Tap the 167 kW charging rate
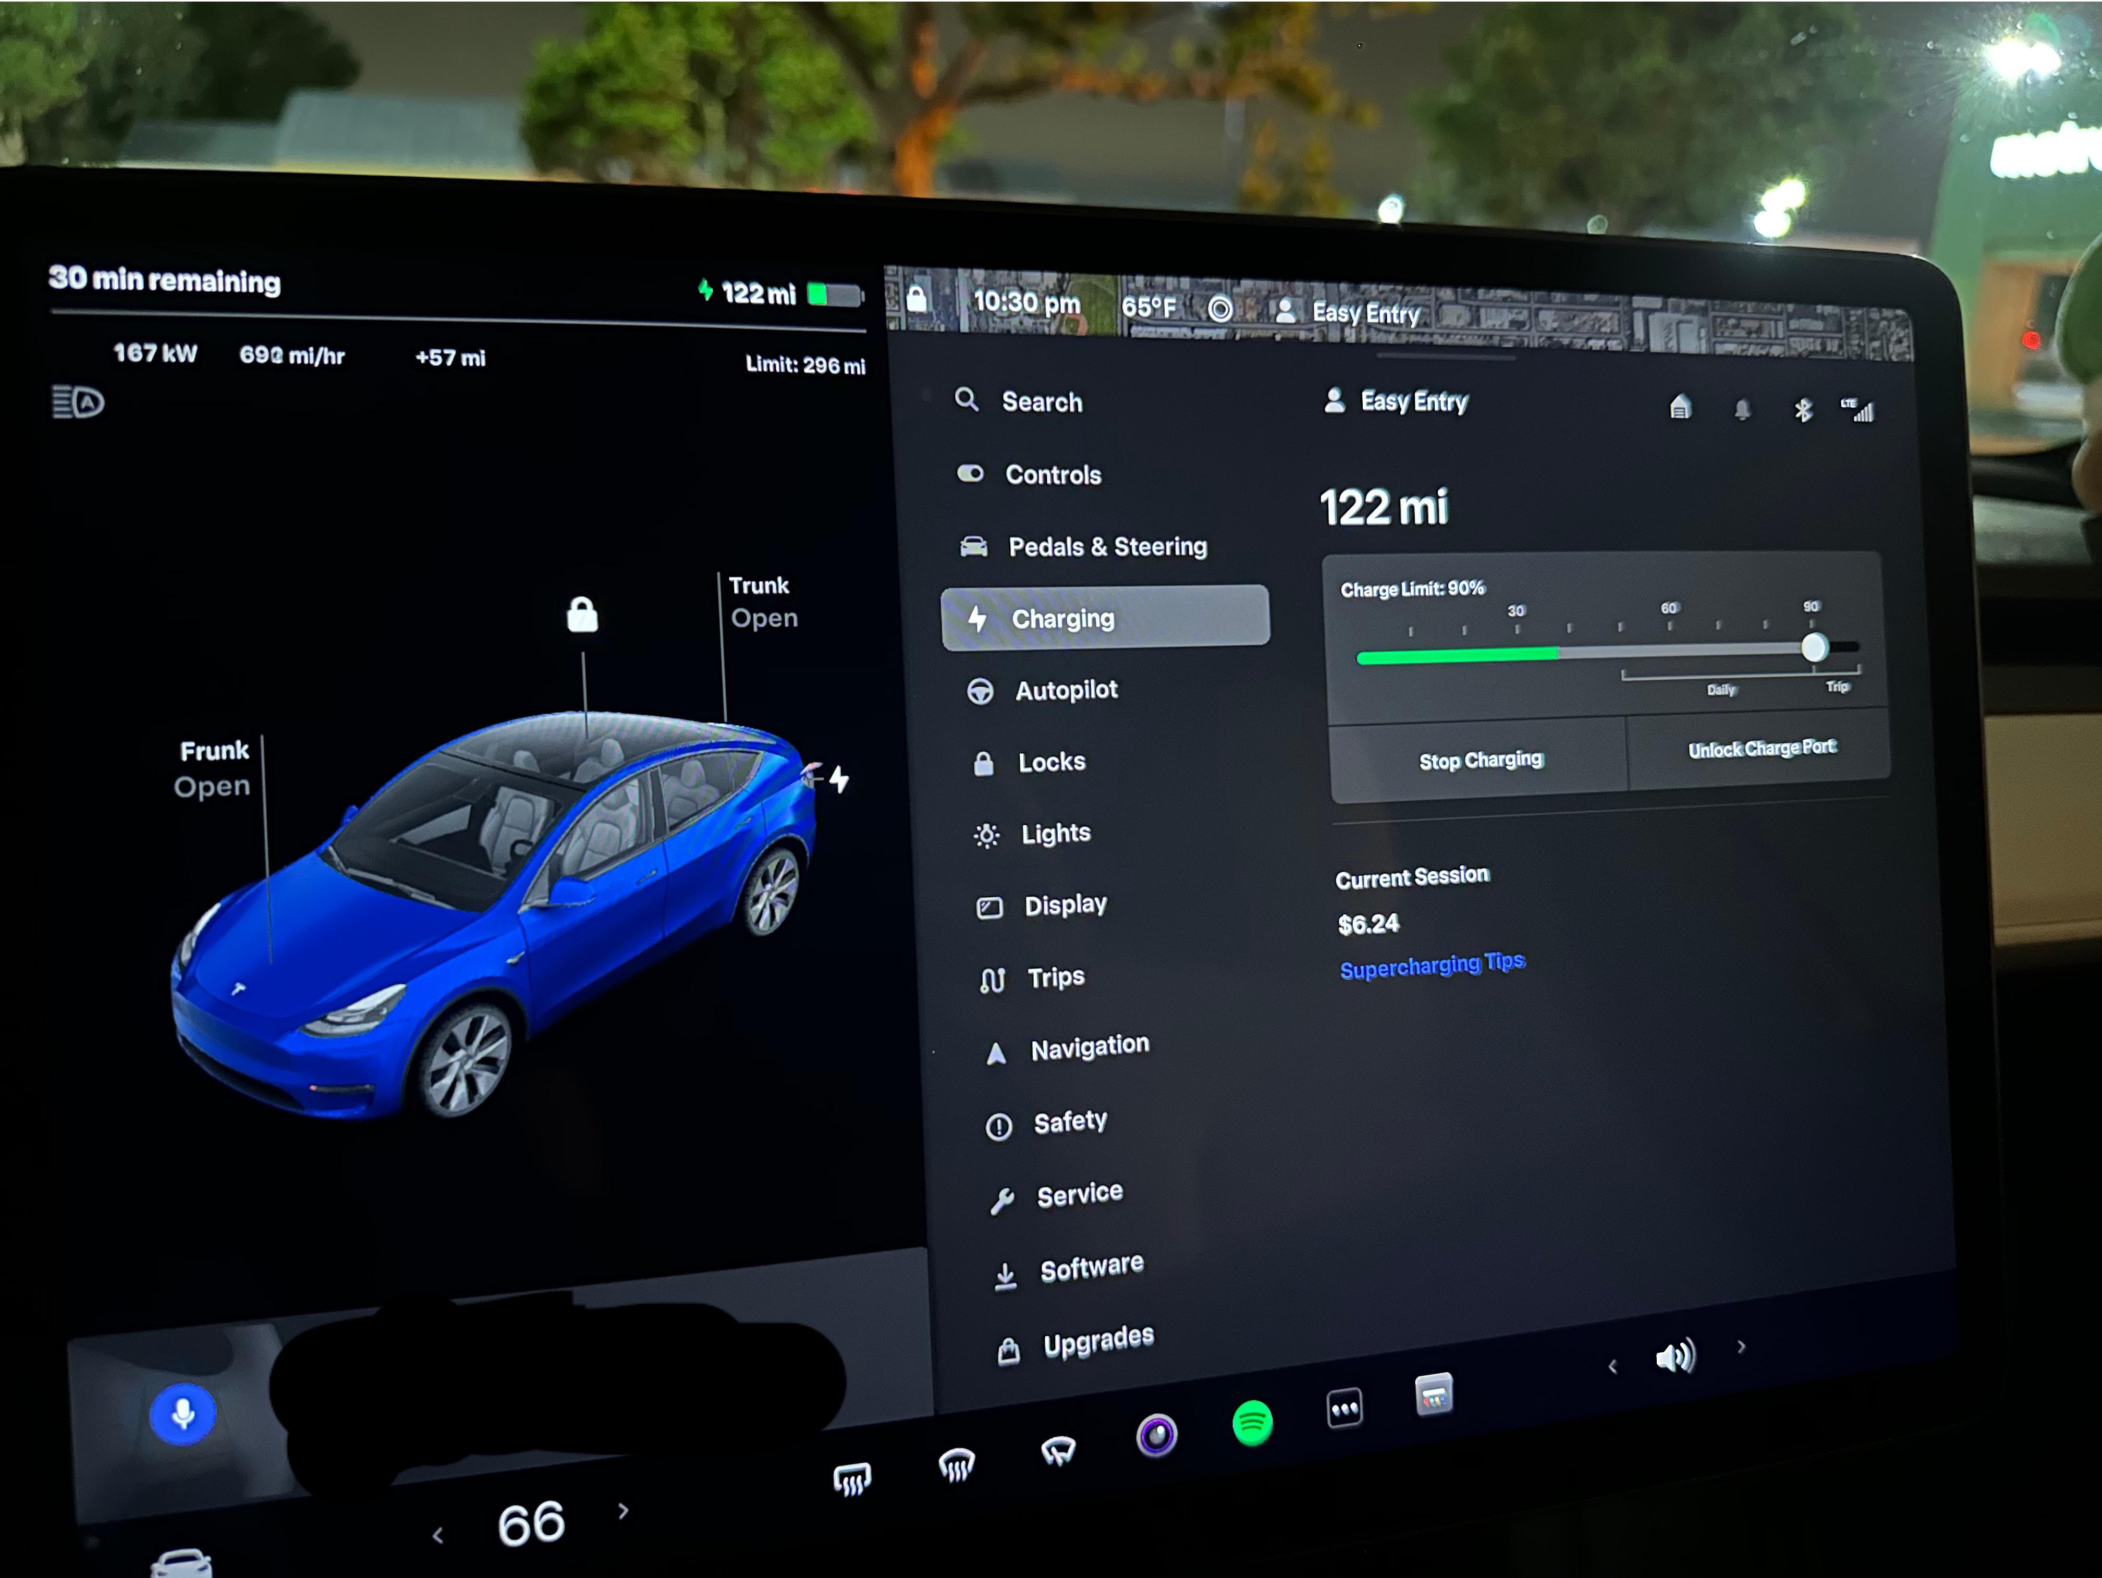The height and width of the screenshot is (1578, 2102). [155, 353]
